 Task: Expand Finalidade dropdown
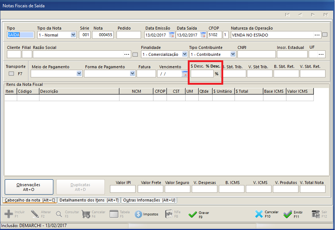click(185, 54)
